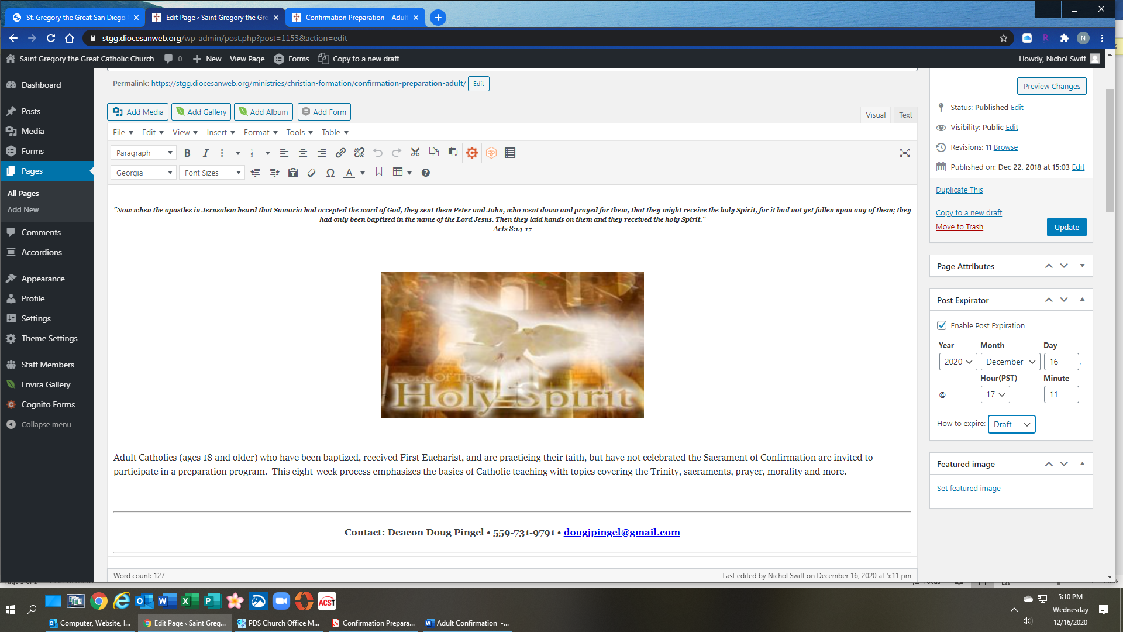The height and width of the screenshot is (632, 1123).
Task: Expand the Page Attributes panel toggle
Action: click(1082, 266)
